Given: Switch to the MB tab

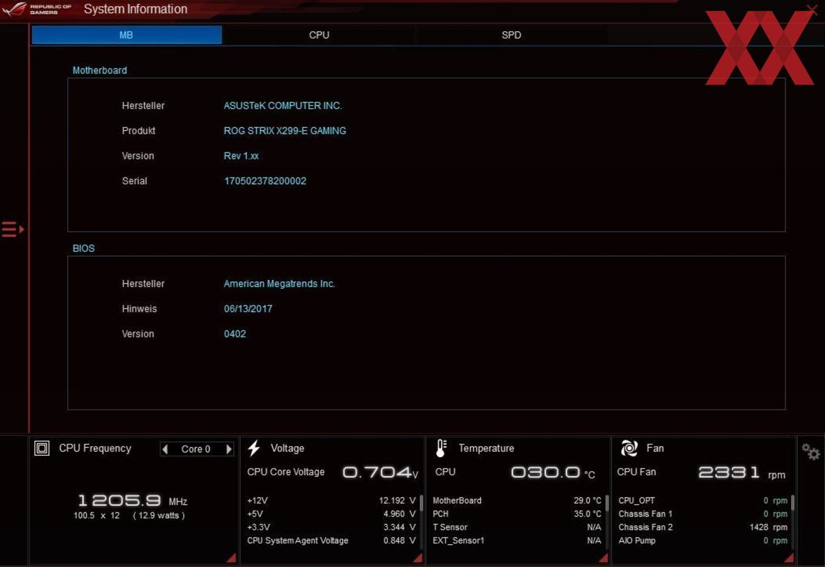Looking at the screenshot, I should 126,35.
